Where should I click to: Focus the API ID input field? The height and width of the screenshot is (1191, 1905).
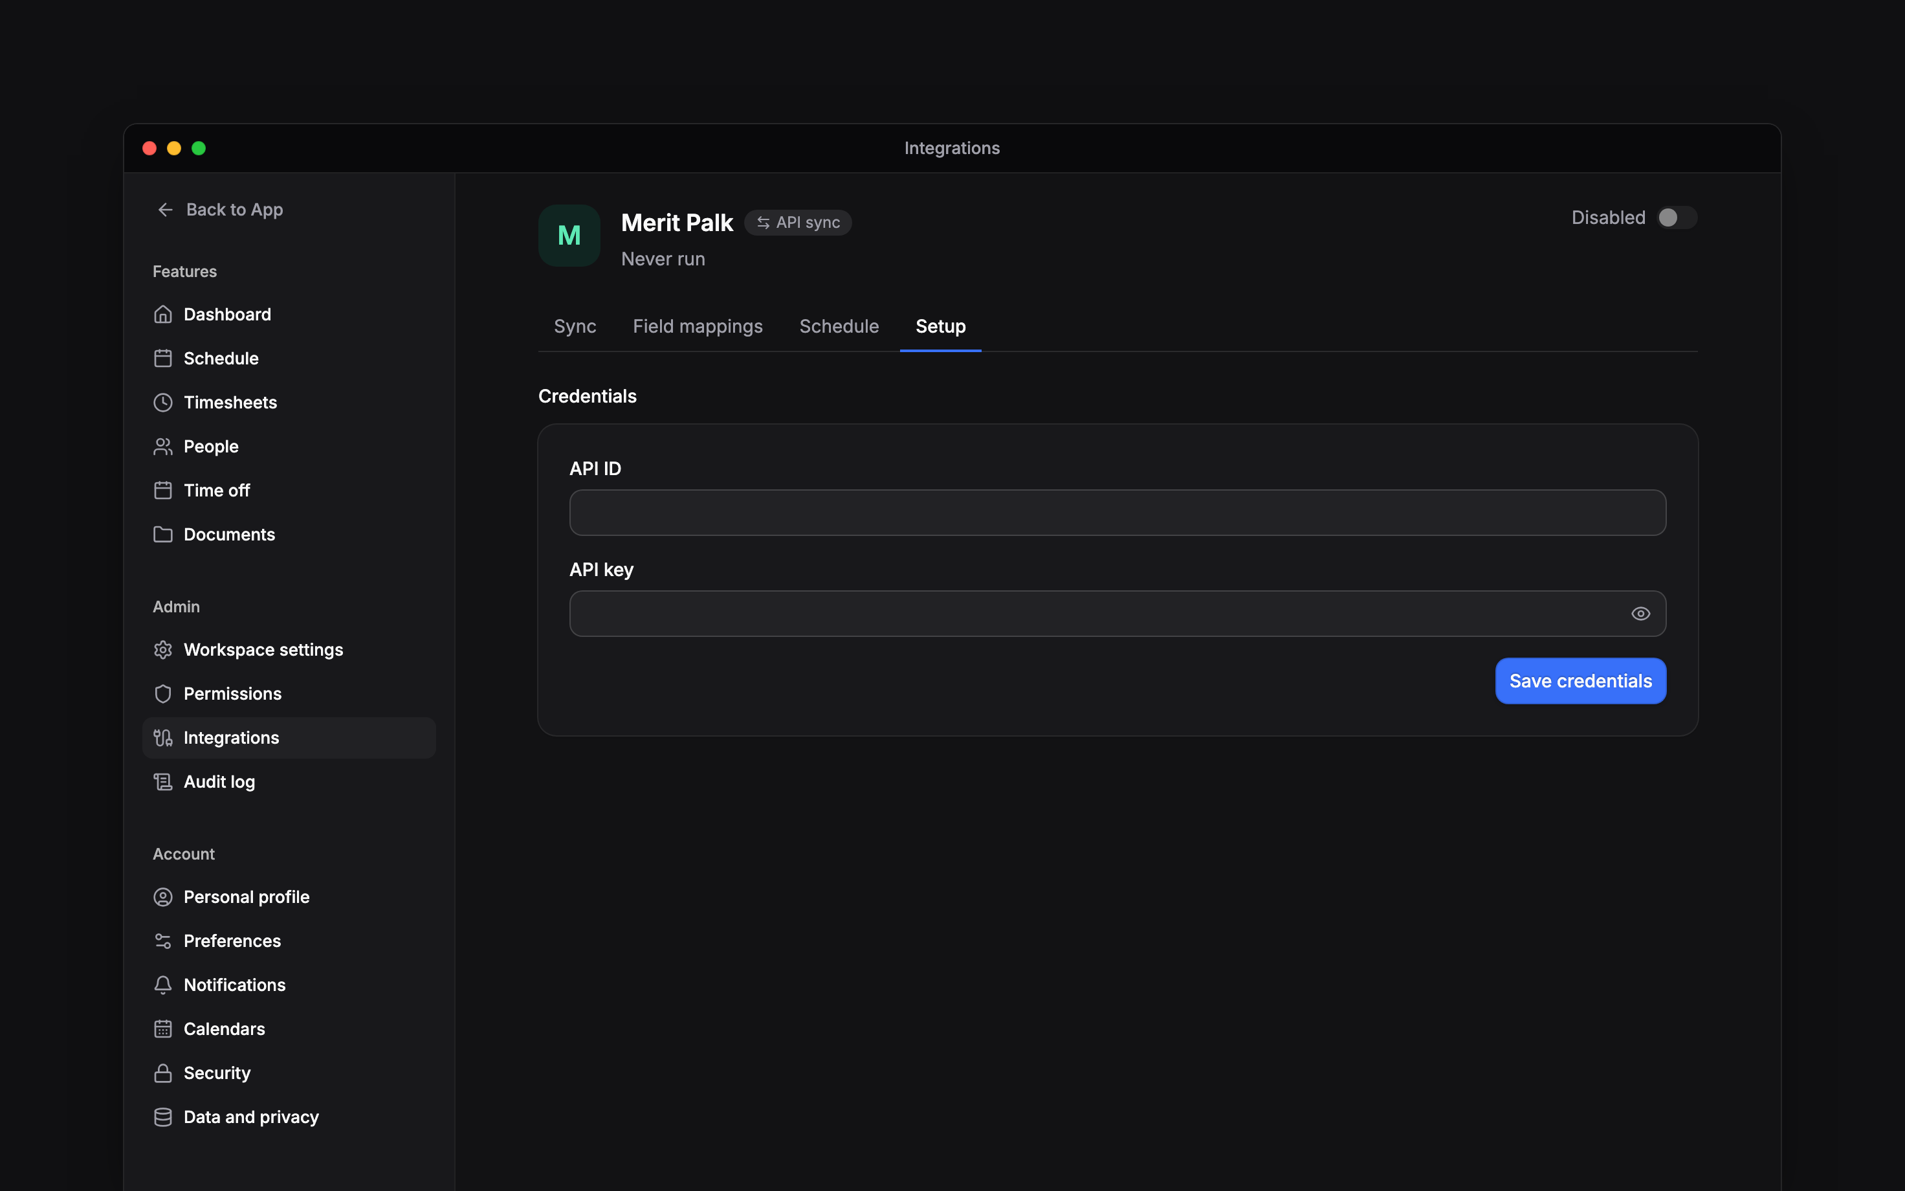point(1118,513)
